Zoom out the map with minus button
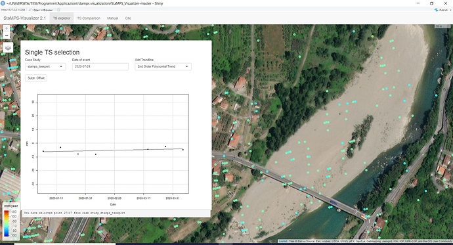 (7, 35)
